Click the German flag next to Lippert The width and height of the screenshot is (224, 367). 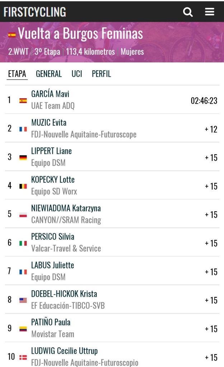pyautogui.click(x=23, y=158)
